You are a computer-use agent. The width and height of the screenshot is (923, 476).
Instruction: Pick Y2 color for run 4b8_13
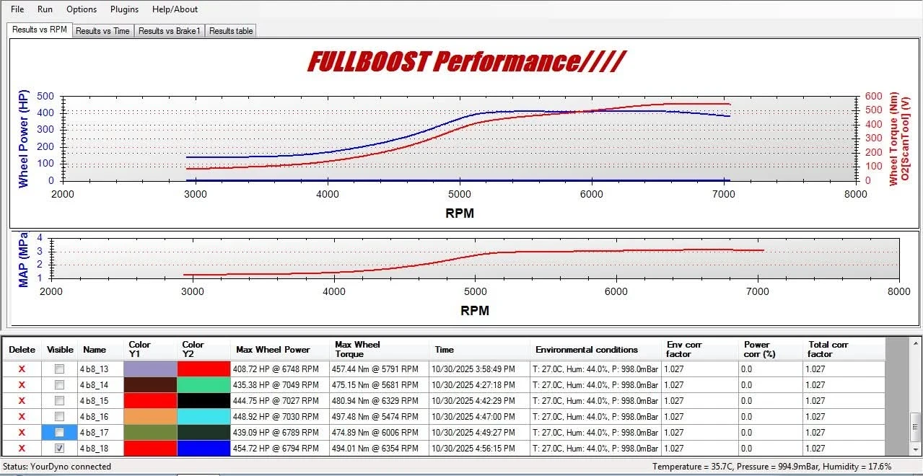tap(204, 369)
